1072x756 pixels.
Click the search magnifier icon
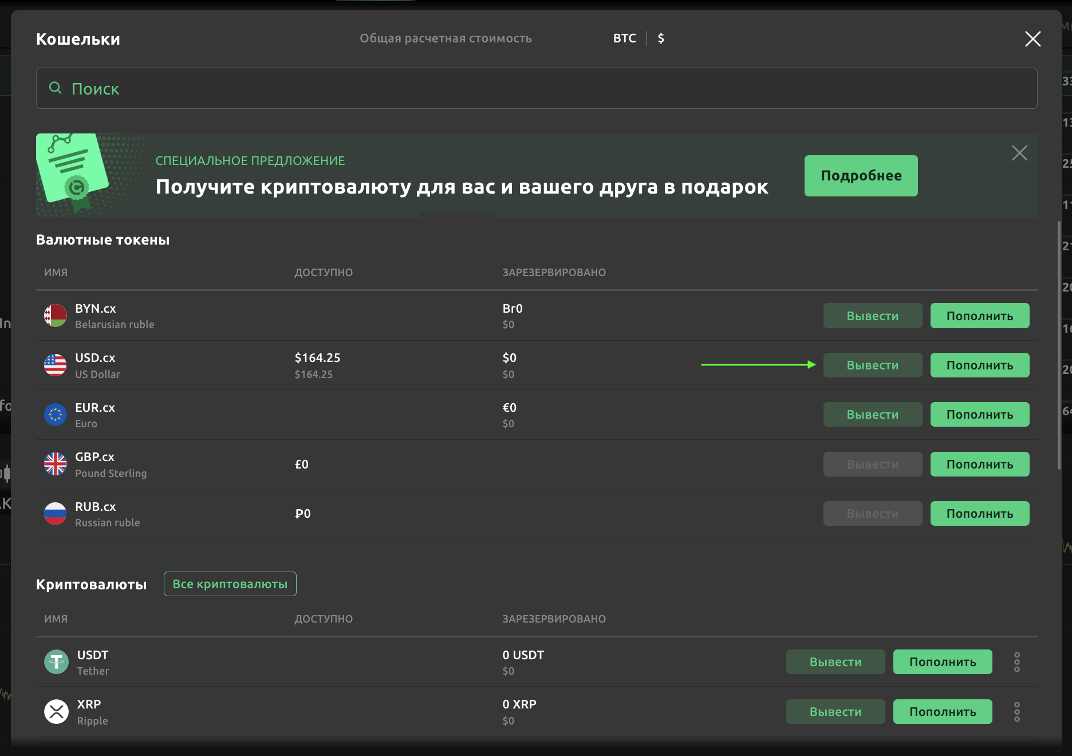[56, 88]
